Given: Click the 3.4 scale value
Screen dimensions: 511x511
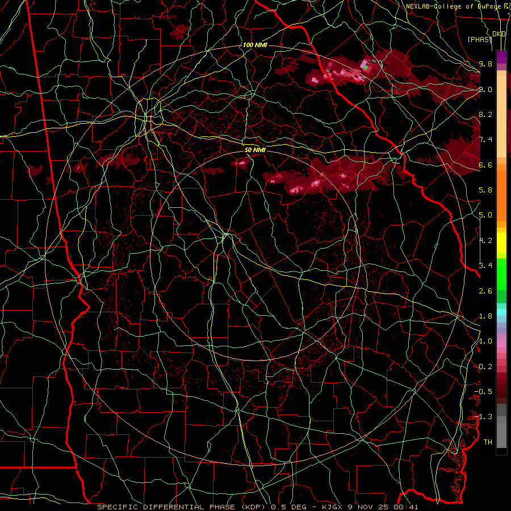Looking at the screenshot, I should point(485,265).
